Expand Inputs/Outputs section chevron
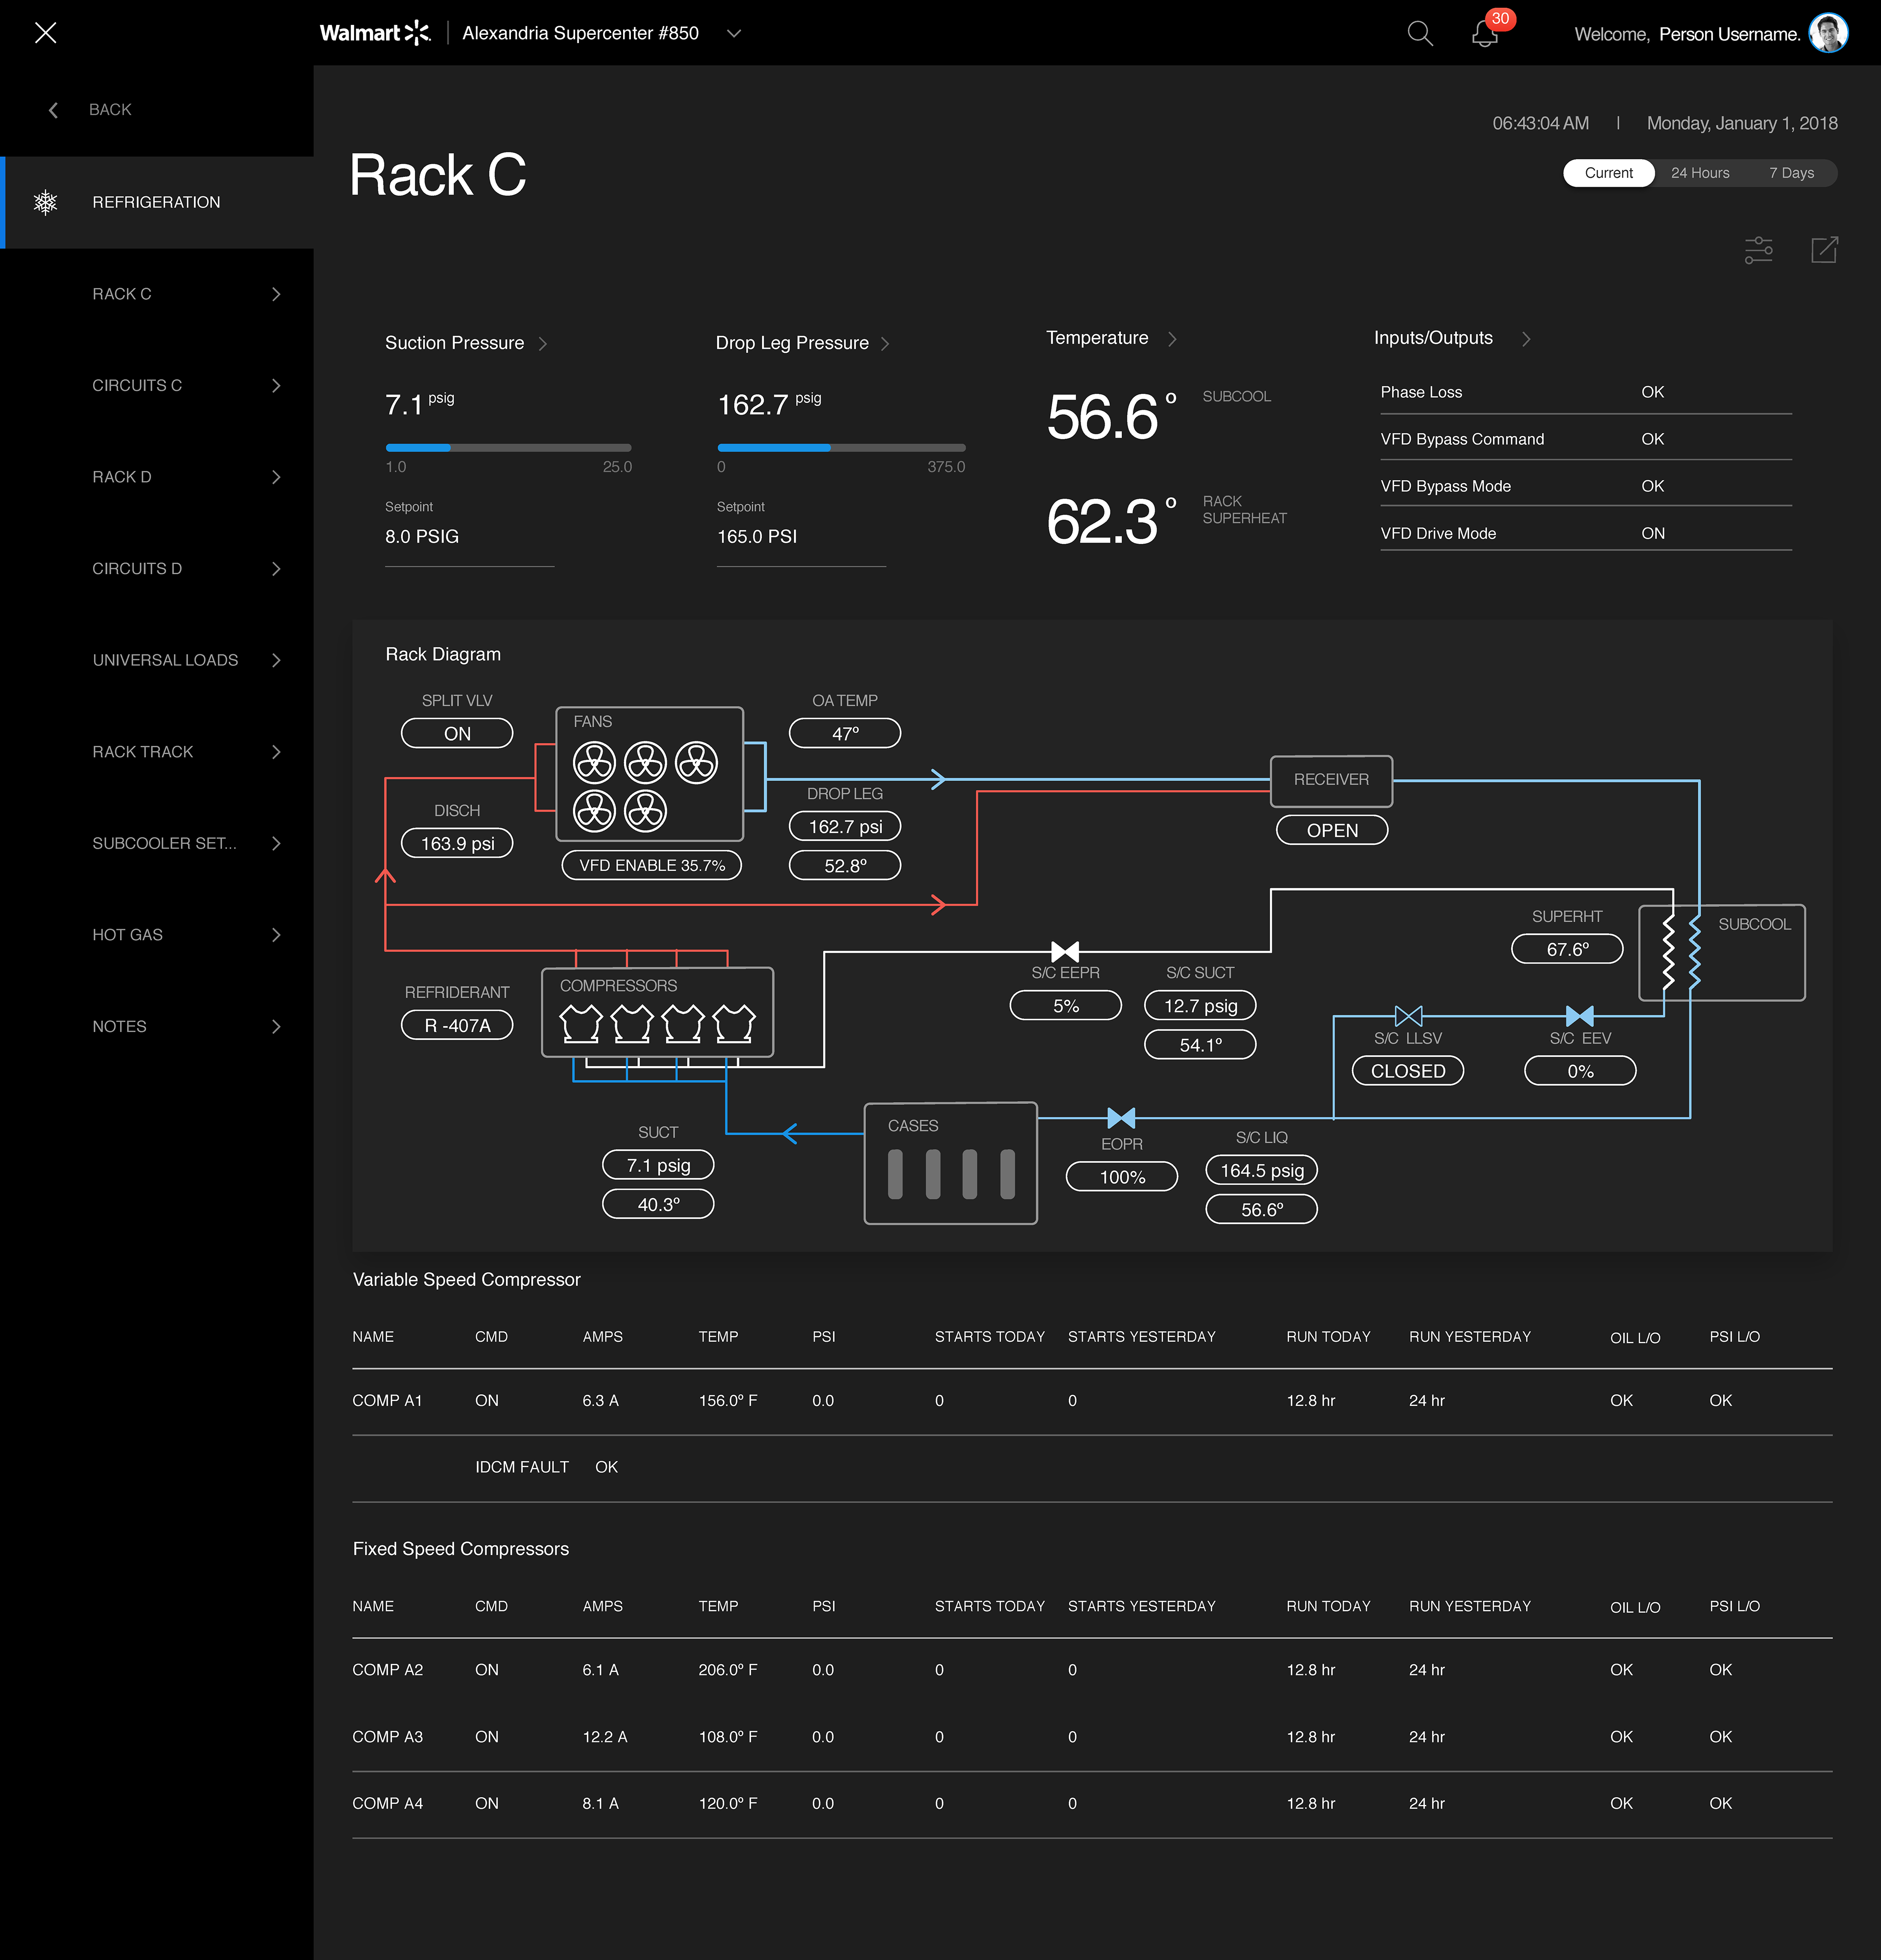This screenshot has height=1960, width=1881. pyautogui.click(x=1526, y=339)
